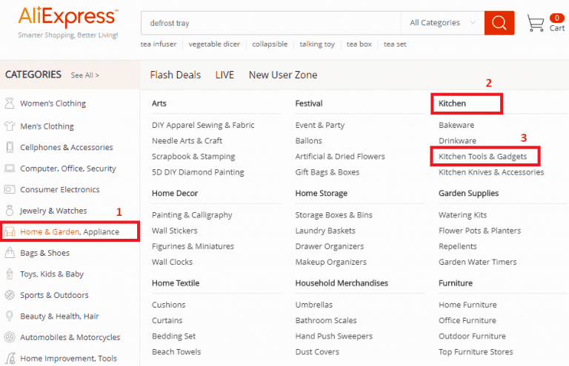Image resolution: width=569 pixels, height=366 pixels.
Task: Open Top Furniture Stores link
Action: [x=476, y=352]
